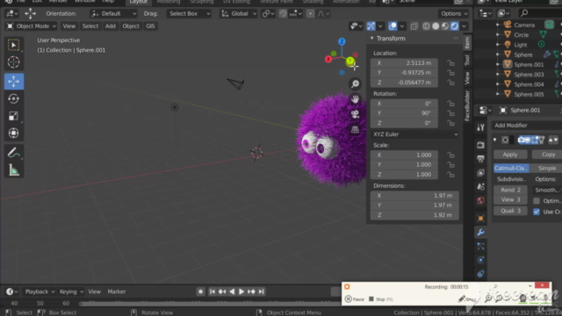Open the timeline Marker menu

tap(117, 291)
